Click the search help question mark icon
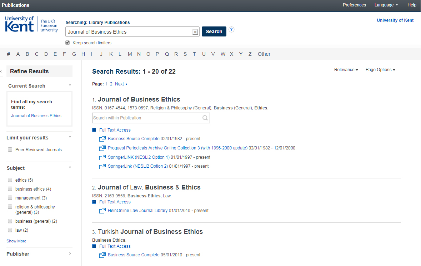This screenshot has height=266, width=421. 231,30
